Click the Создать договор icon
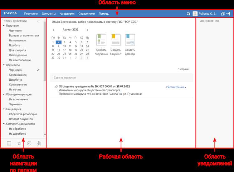234x172 pixels. coord(130,41)
